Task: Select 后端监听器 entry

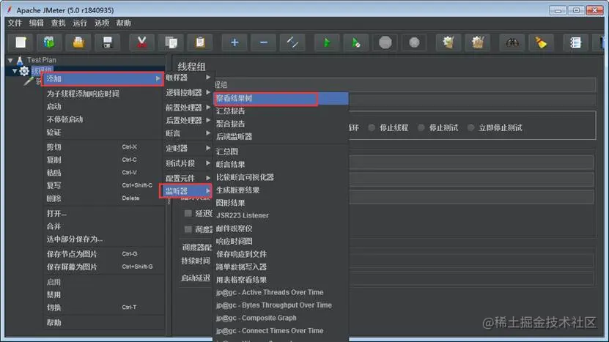Action: 281,137
